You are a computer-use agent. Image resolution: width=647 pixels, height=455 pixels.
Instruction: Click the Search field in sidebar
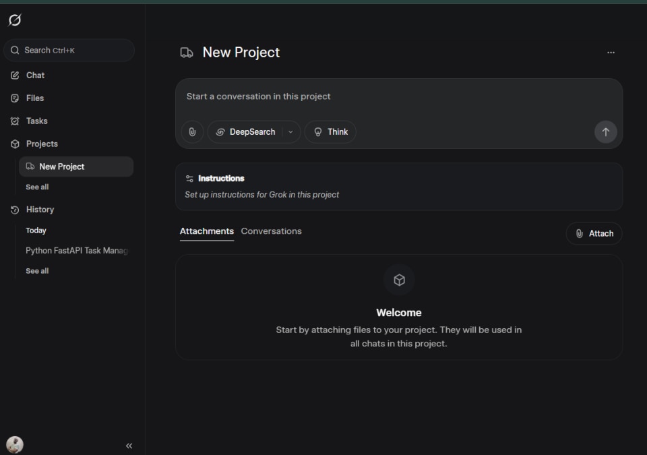click(69, 51)
